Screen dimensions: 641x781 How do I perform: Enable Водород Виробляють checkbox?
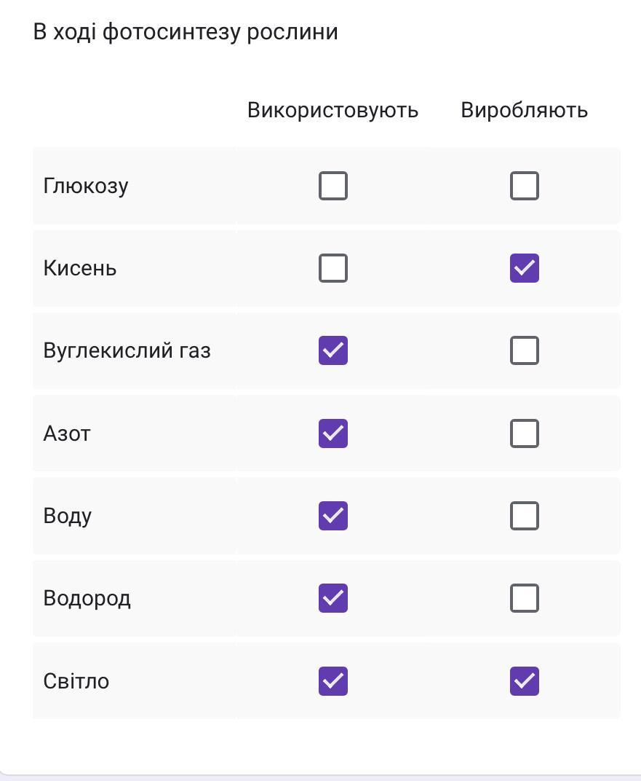pyautogui.click(x=524, y=597)
